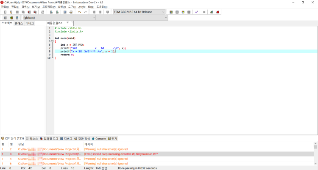Switch to the 클래스 side panel tab
The image size is (318, 170).
coord(19,23)
